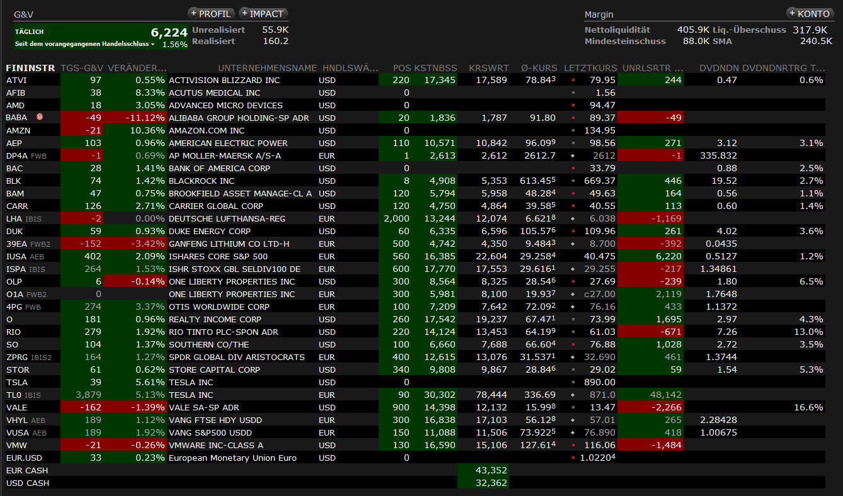Click the EUR CASH row label
This screenshot has width=843, height=496.
pos(26,470)
